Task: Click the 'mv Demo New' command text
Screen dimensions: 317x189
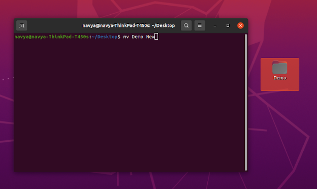Action: 139,37
